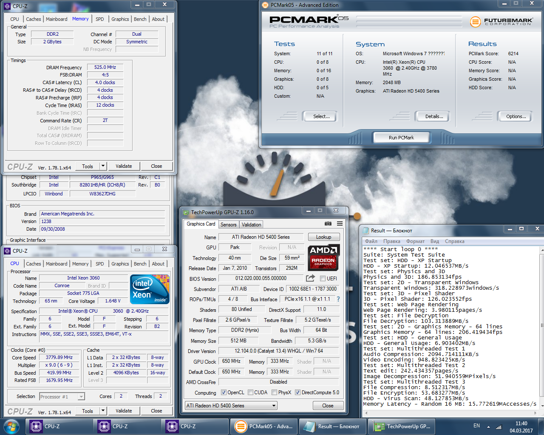Click Close in the CPU-Z Memory window
544x435 pixels.
(156, 166)
